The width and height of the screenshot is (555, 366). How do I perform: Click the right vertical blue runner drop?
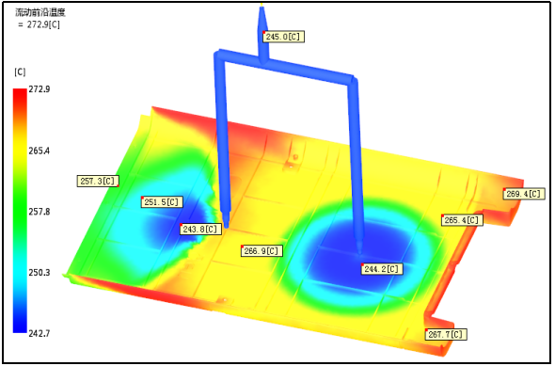pos(356,163)
